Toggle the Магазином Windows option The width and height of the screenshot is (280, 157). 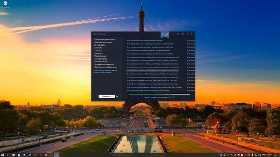[x=148, y=51]
